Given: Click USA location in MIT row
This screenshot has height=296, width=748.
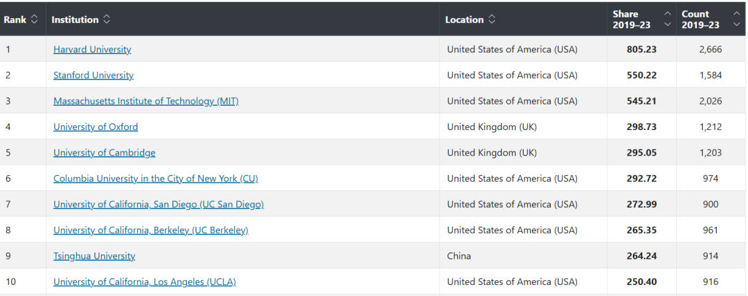Looking at the screenshot, I should tap(513, 101).
